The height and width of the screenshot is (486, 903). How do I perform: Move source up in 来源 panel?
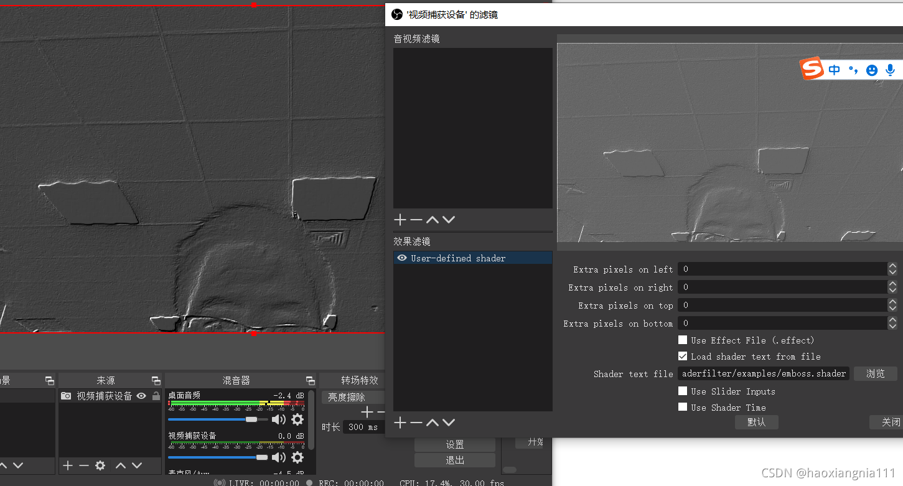121,465
